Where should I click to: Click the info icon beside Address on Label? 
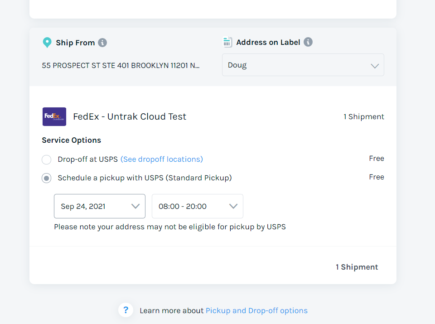tap(308, 42)
